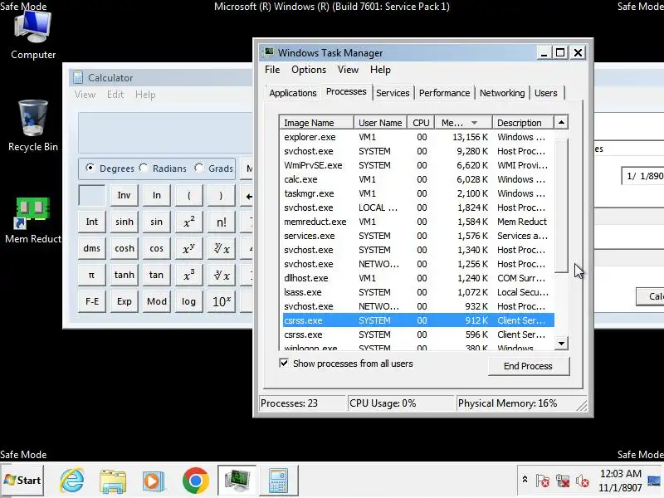
Task: Click the Calculator title bar icon
Action: [x=78, y=77]
